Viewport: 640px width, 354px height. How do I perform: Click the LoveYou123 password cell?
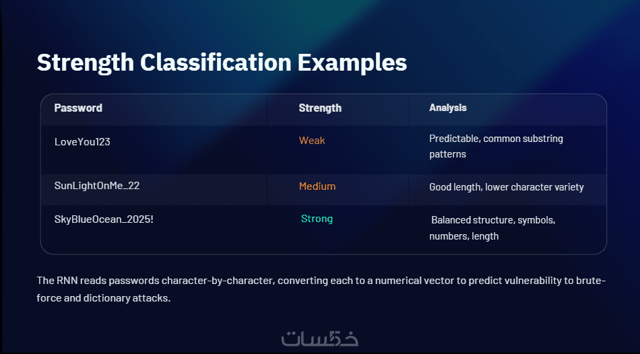coord(82,142)
